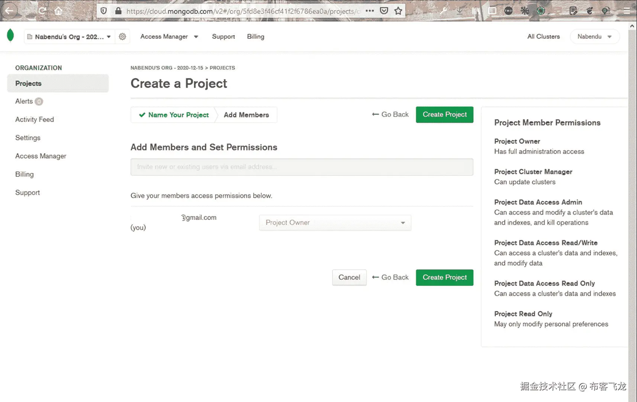Click the bottom Create Project button
Viewport: 637px width, 402px height.
click(x=444, y=277)
